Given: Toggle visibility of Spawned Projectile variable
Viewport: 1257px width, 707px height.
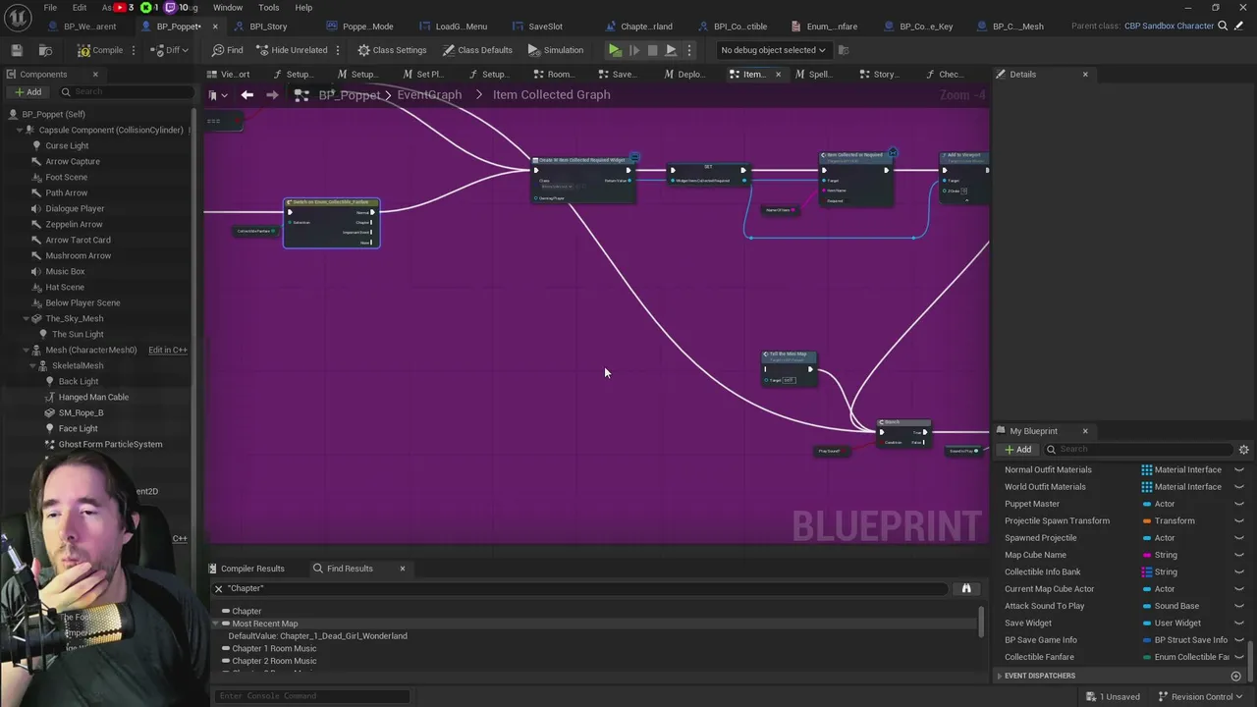Looking at the screenshot, I should pyautogui.click(x=1239, y=538).
